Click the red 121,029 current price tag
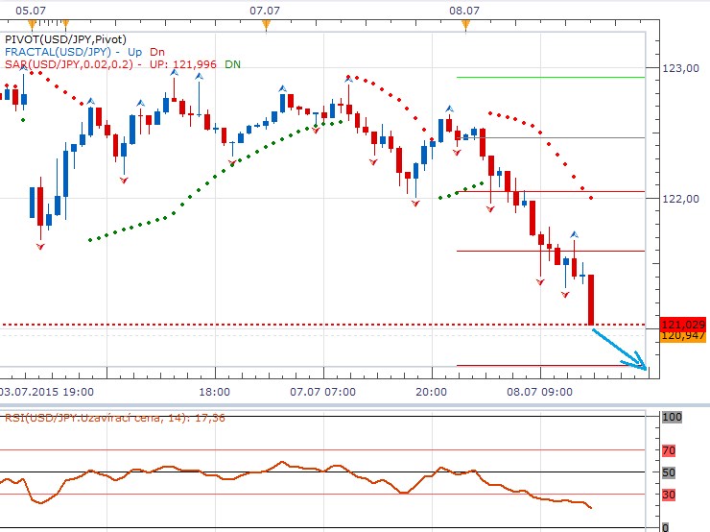Image resolution: width=710 pixels, height=532 pixels. pos(682,324)
